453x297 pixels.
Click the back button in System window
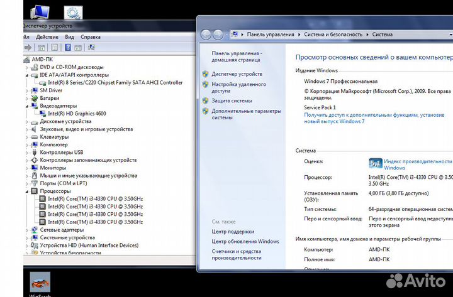point(206,35)
